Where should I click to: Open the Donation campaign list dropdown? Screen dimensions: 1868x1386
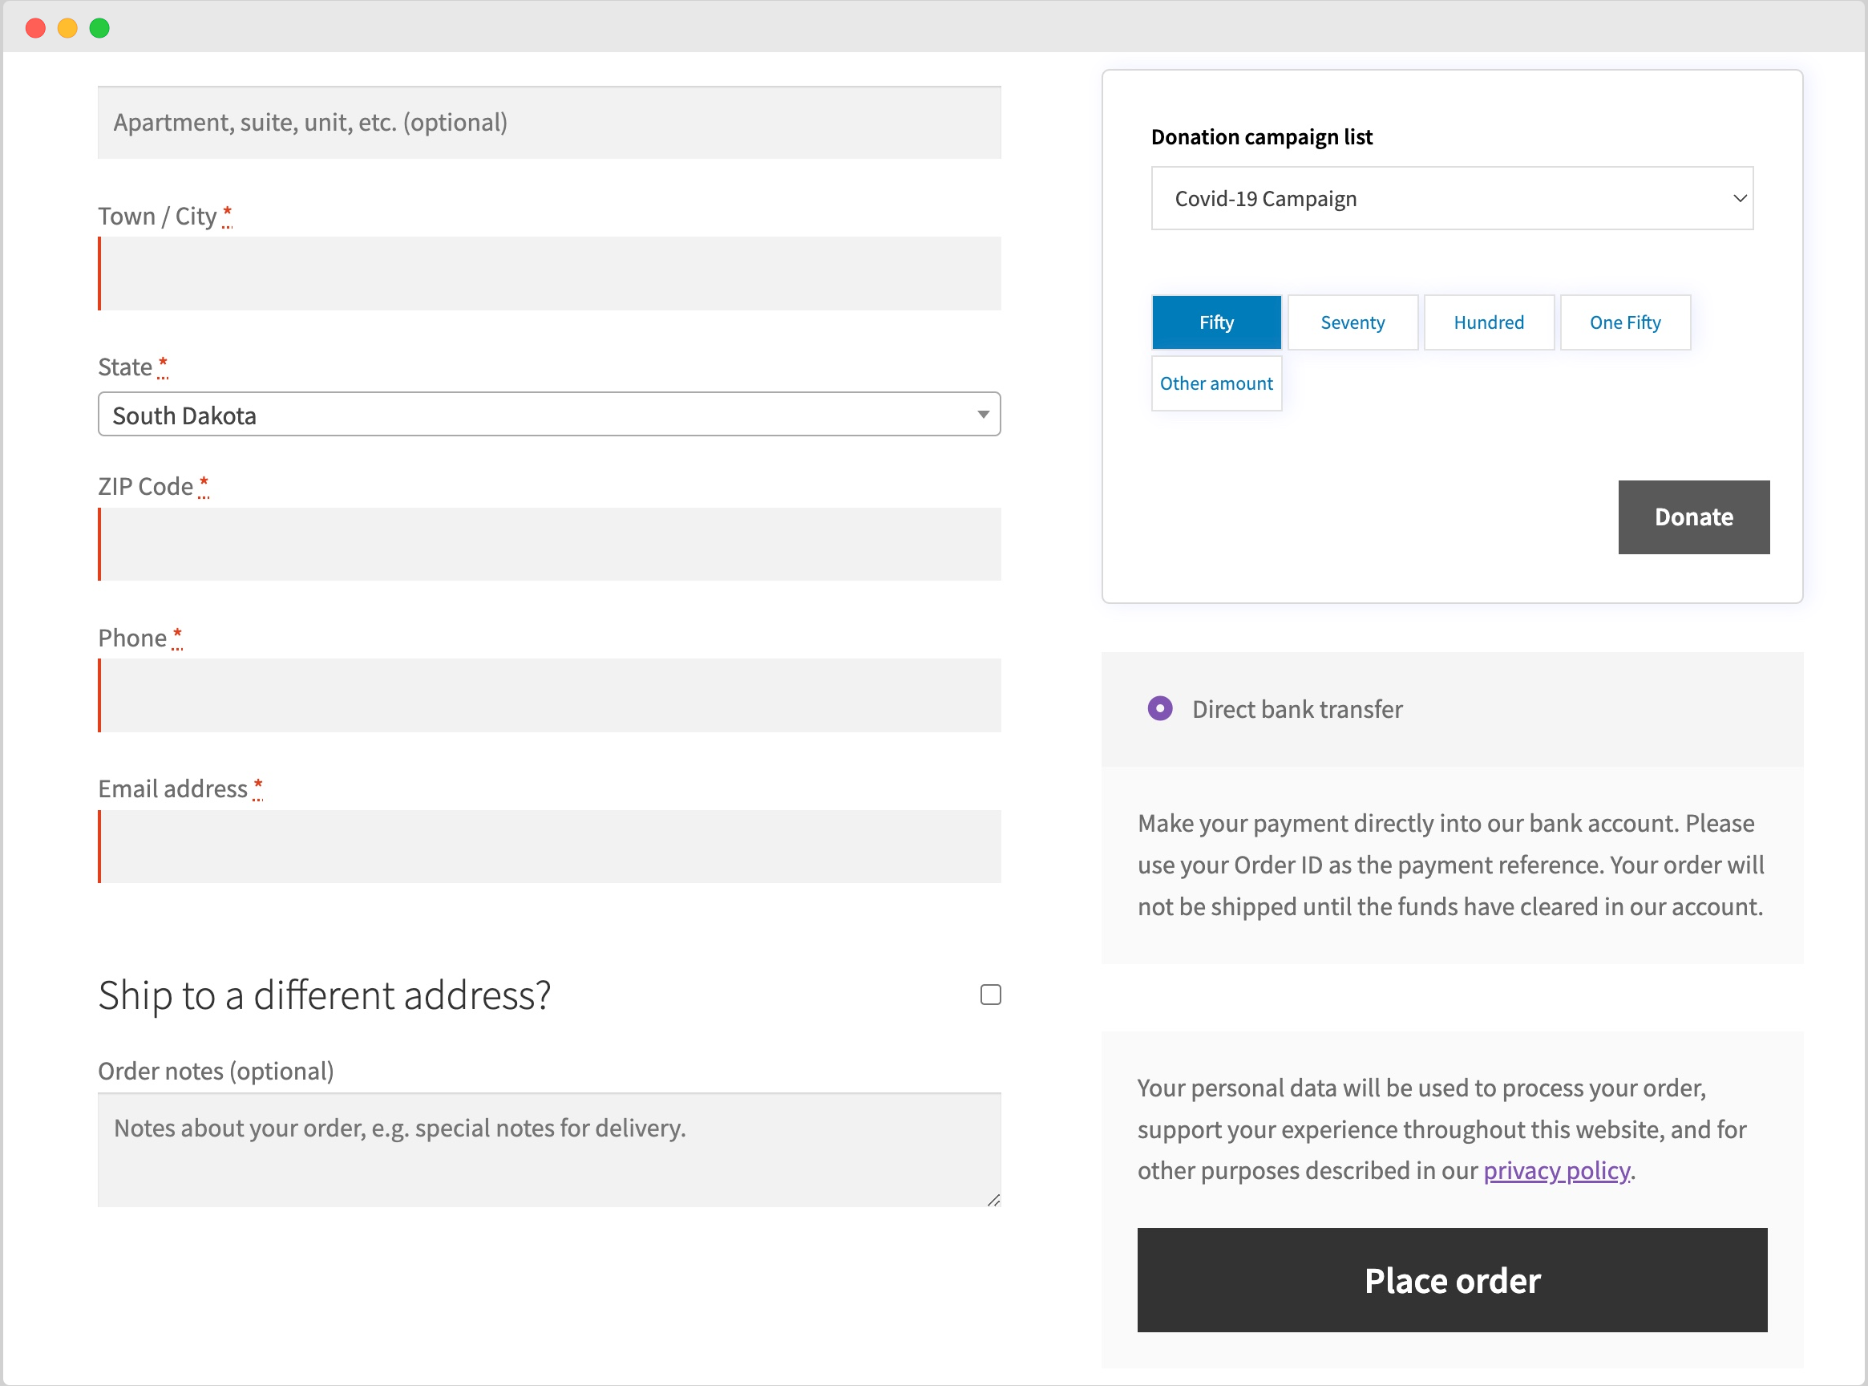coord(1451,198)
